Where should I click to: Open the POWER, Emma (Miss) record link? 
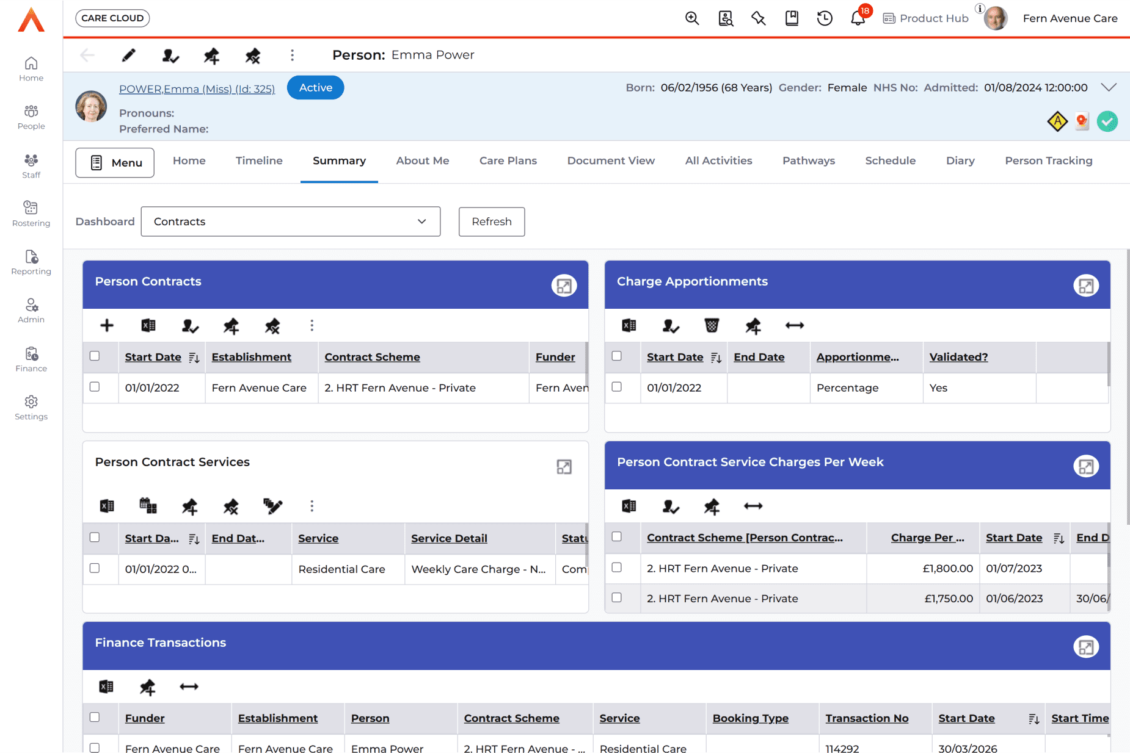pos(197,89)
